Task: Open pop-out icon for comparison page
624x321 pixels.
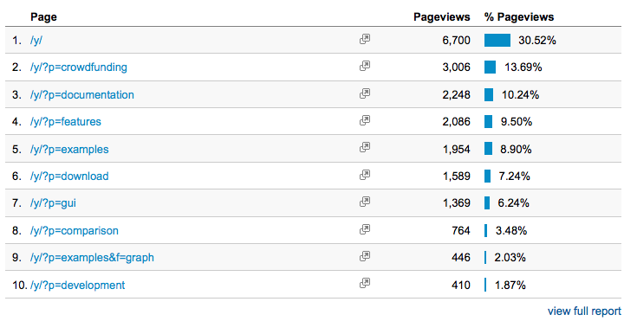Action: (365, 229)
